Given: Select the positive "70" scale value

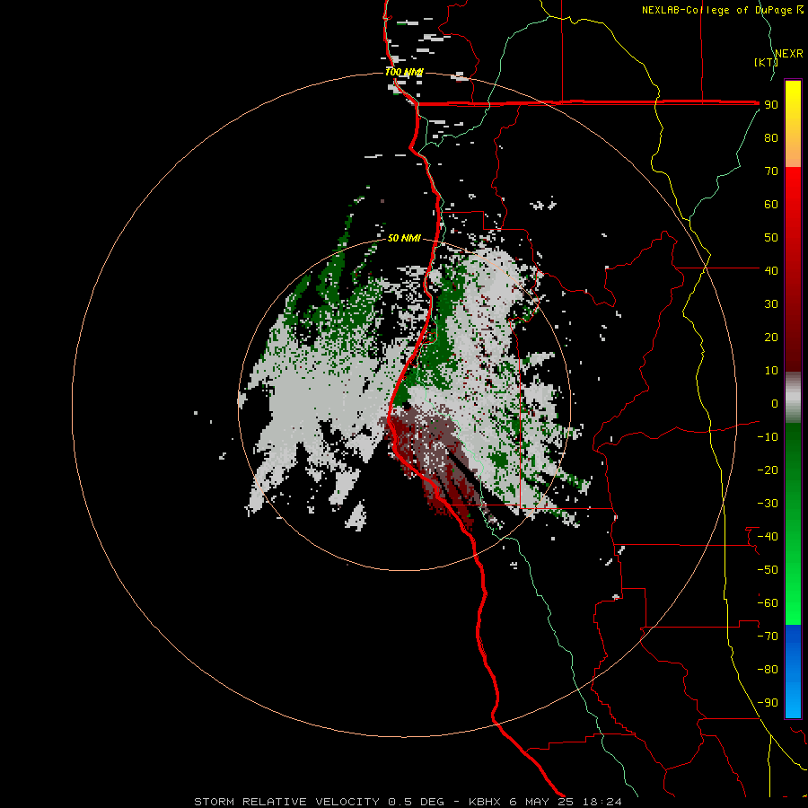Looking at the screenshot, I should [x=771, y=171].
